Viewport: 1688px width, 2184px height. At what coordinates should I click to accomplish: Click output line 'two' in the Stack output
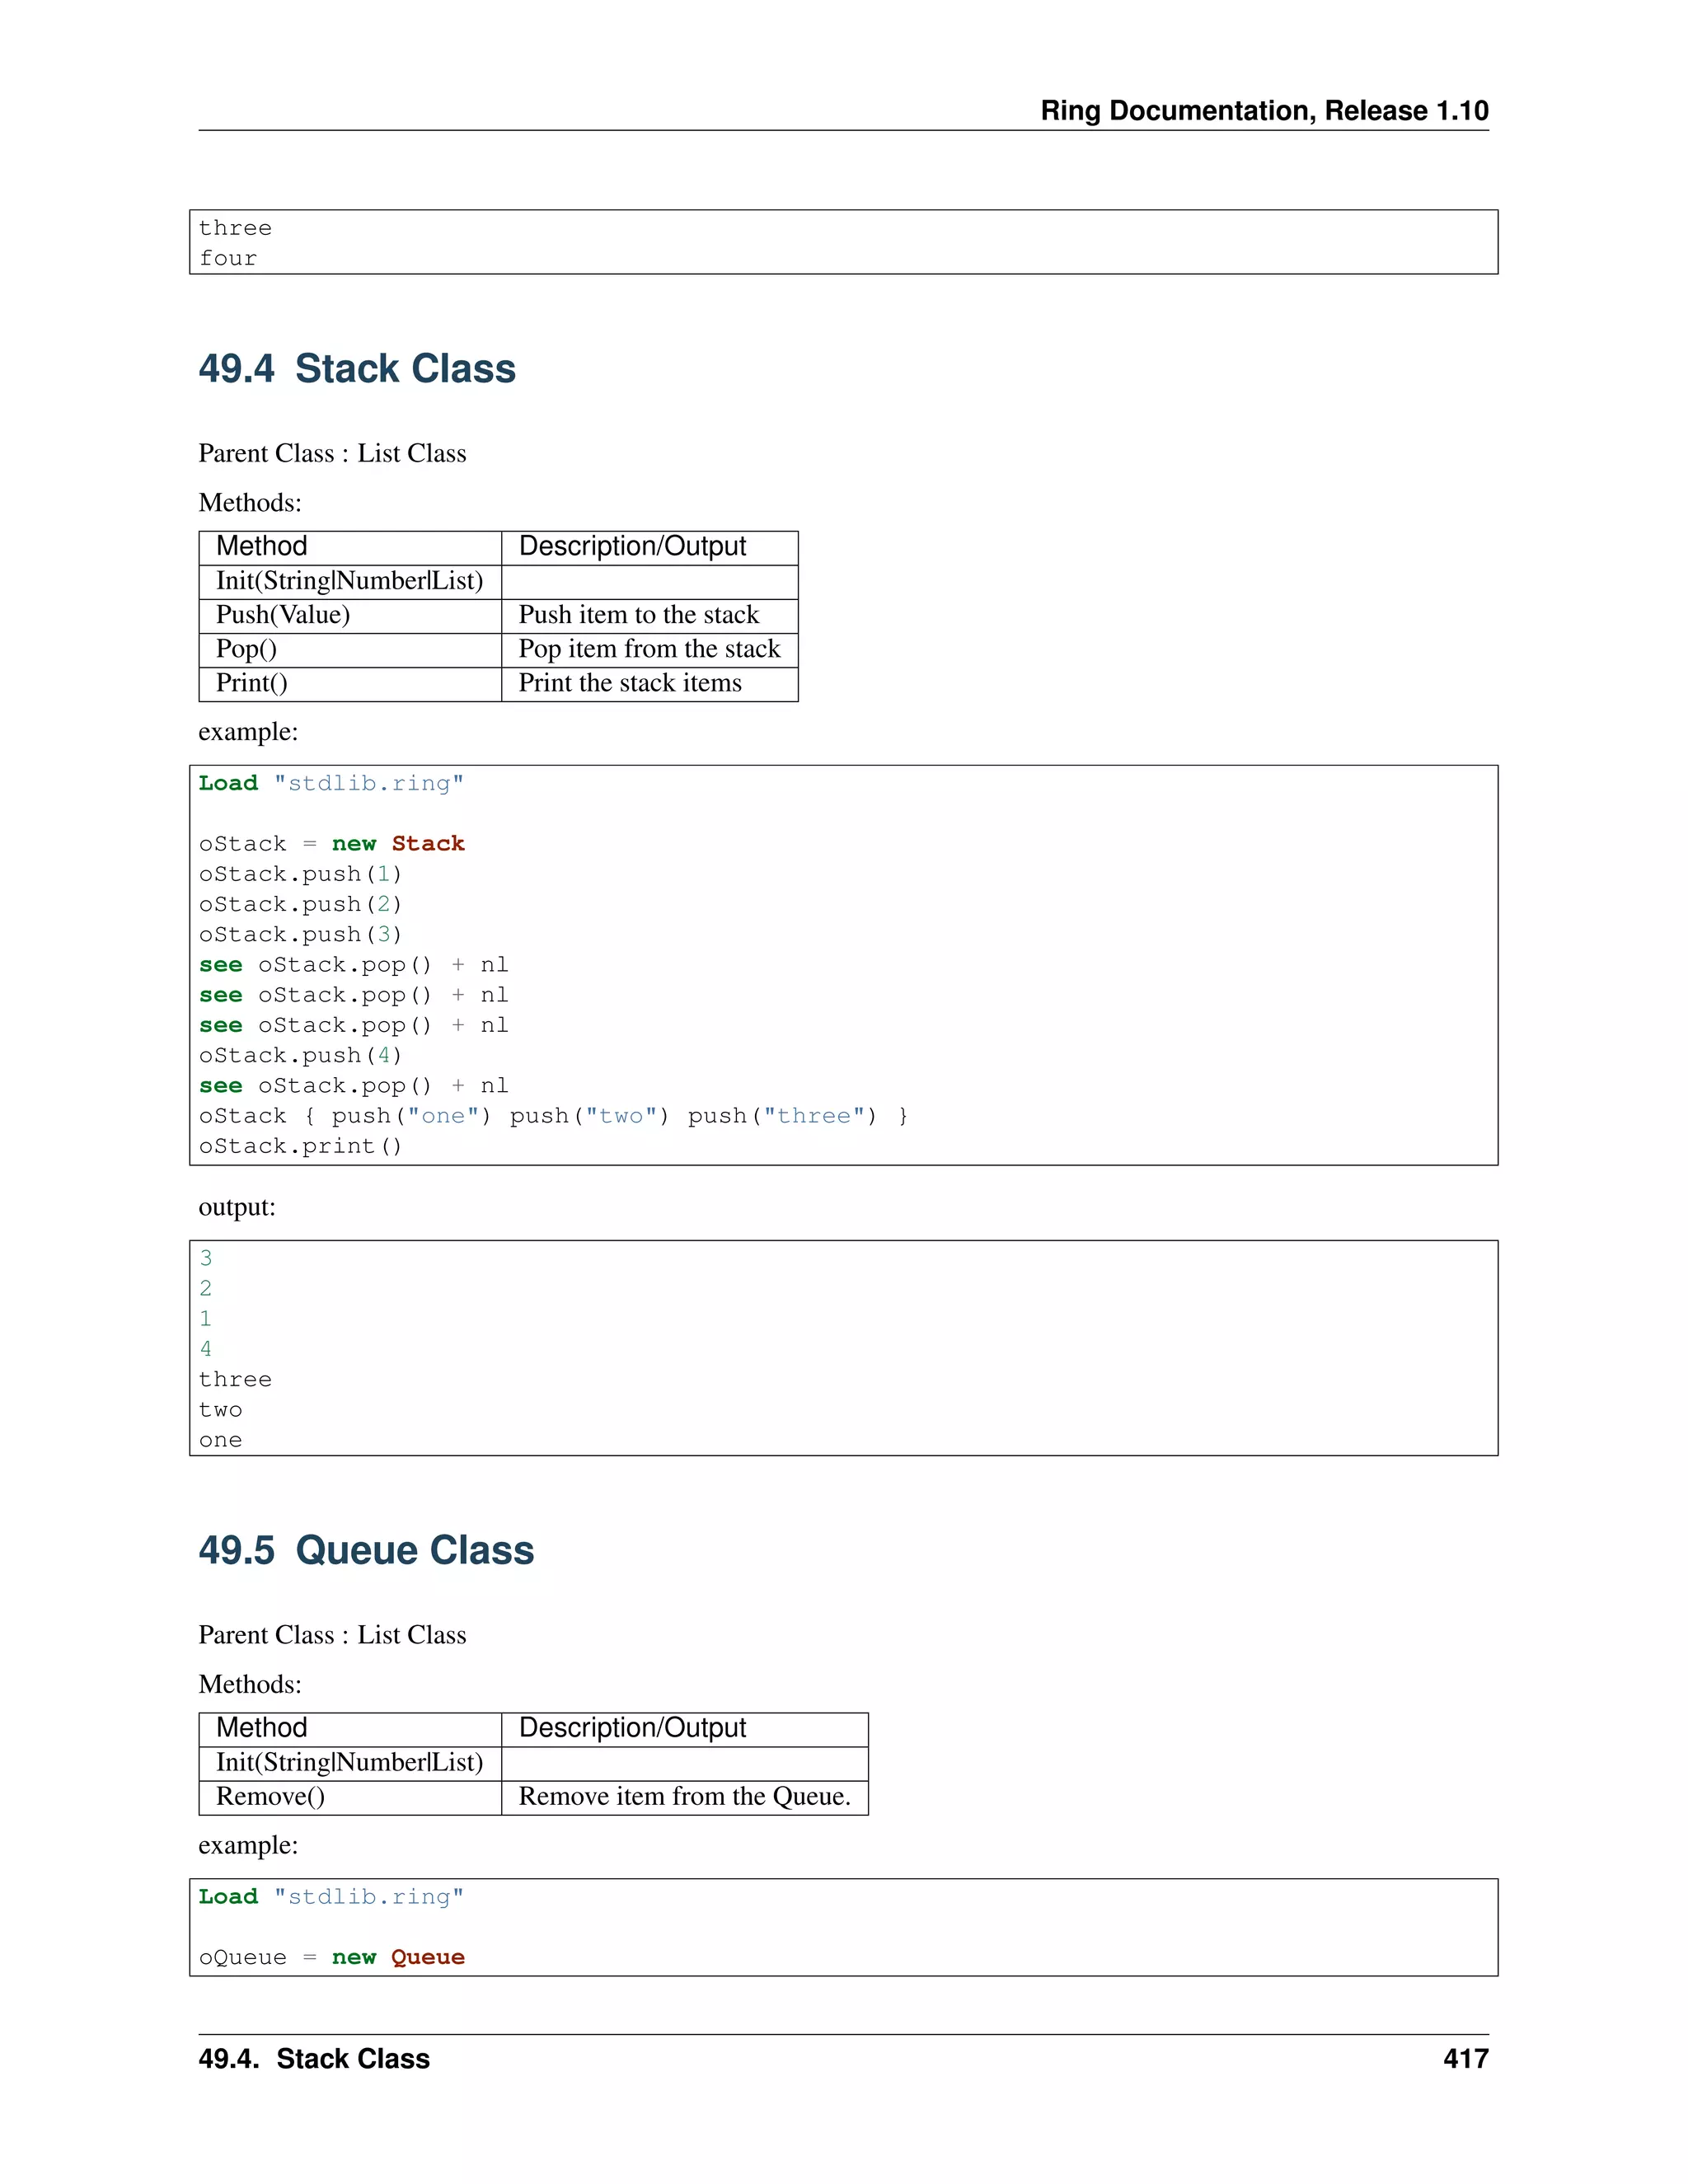220,1410
